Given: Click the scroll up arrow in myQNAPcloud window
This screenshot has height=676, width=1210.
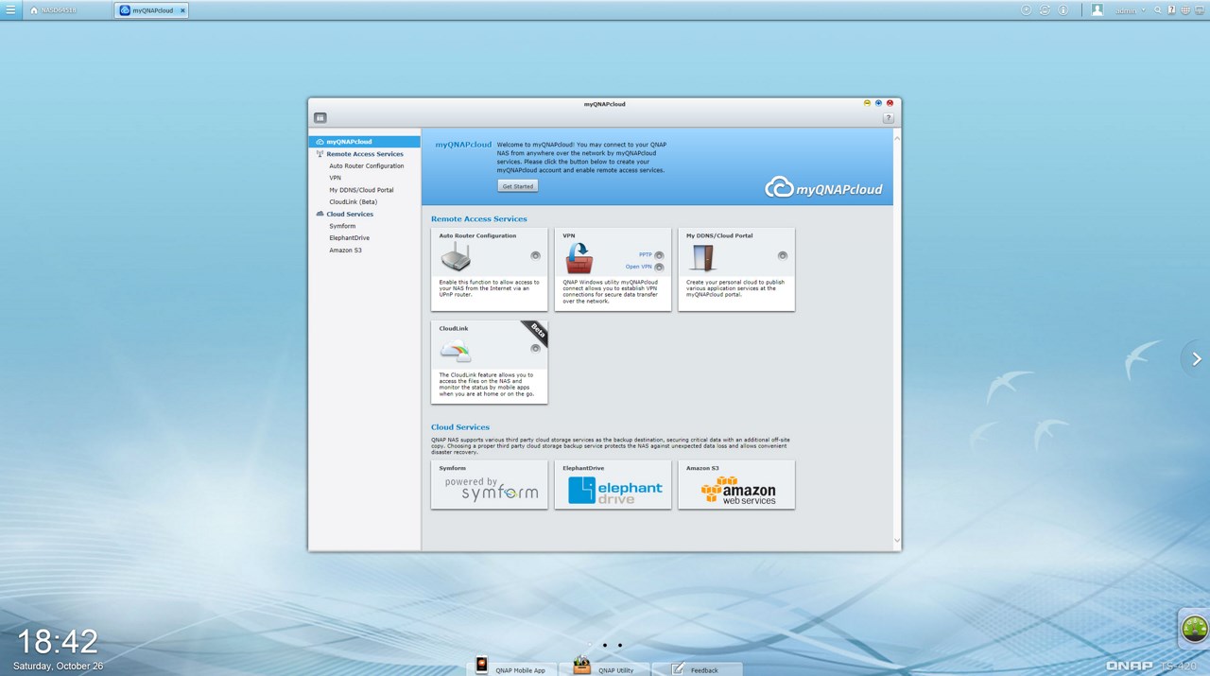Looking at the screenshot, I should (897, 138).
